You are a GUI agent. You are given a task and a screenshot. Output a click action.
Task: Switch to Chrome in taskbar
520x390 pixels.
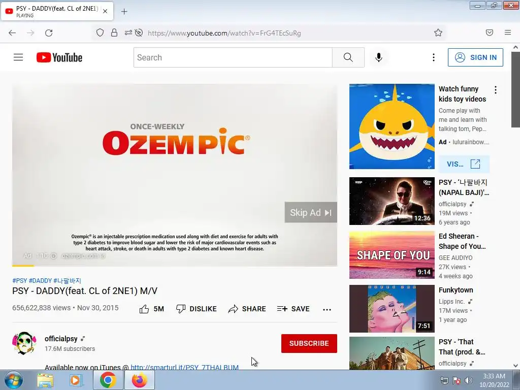pos(108,380)
